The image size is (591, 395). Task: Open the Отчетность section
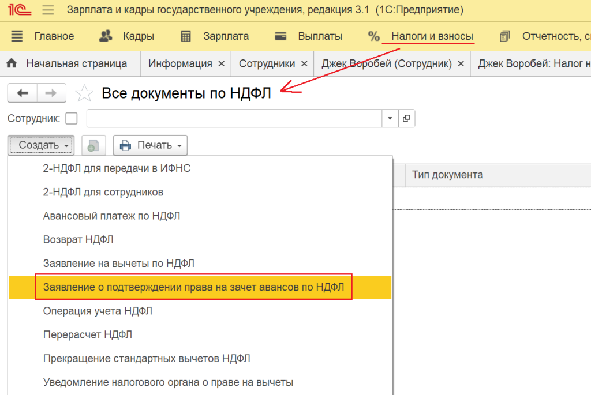556,36
